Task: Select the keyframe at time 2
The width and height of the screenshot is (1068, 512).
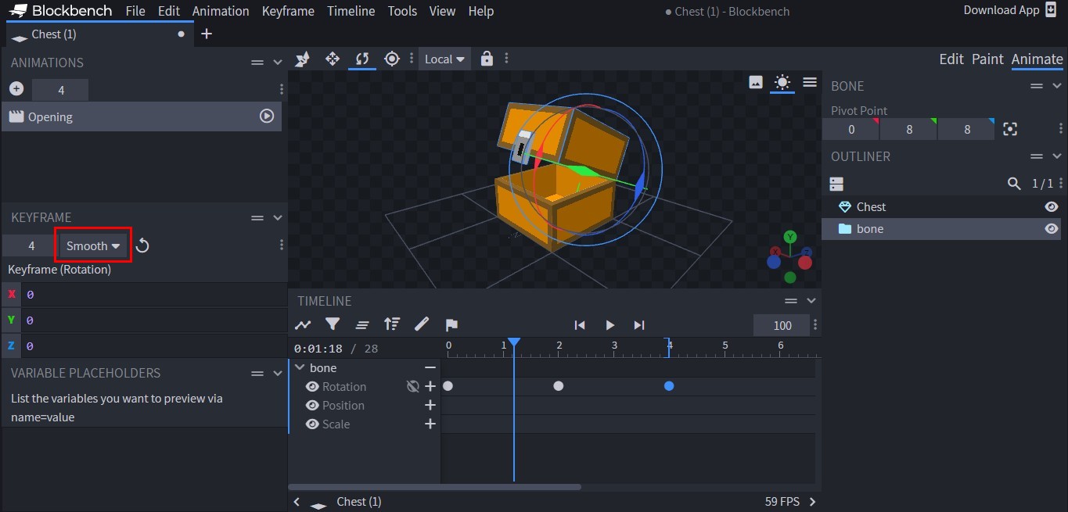Action: coord(558,386)
